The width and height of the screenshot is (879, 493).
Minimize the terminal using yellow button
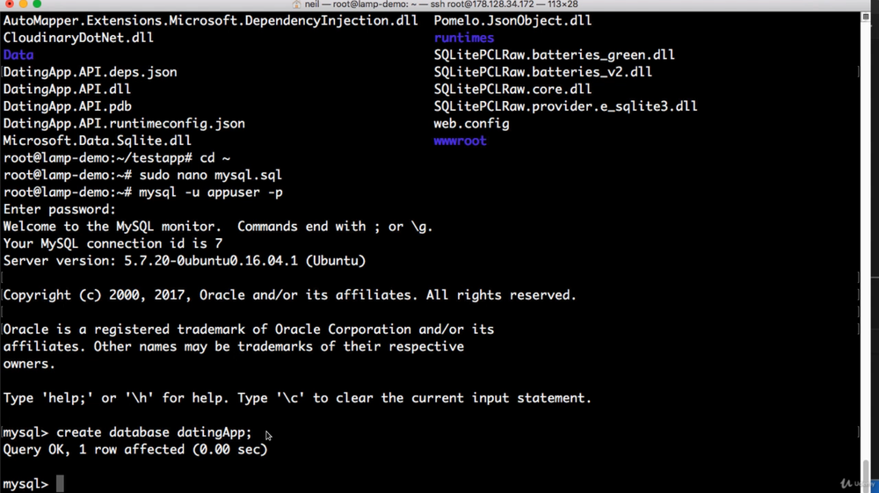tap(23, 4)
